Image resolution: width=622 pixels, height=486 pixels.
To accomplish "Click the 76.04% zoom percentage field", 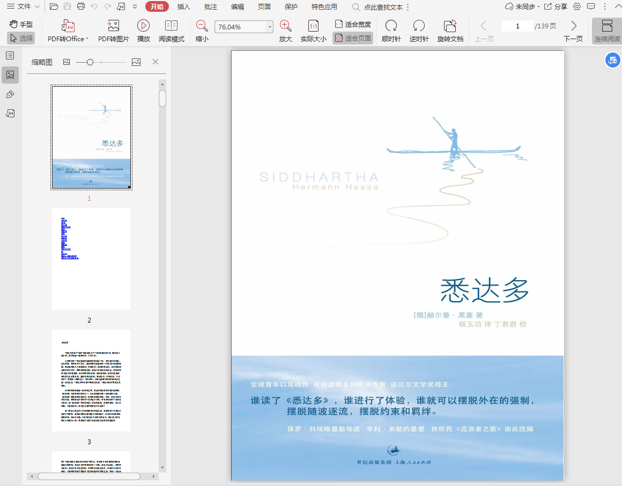I will (240, 27).
